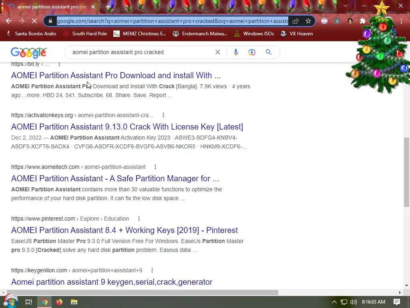This screenshot has height=308, width=410.
Task: Open the clock showing 8:16:03 AM
Action: coord(374,302)
